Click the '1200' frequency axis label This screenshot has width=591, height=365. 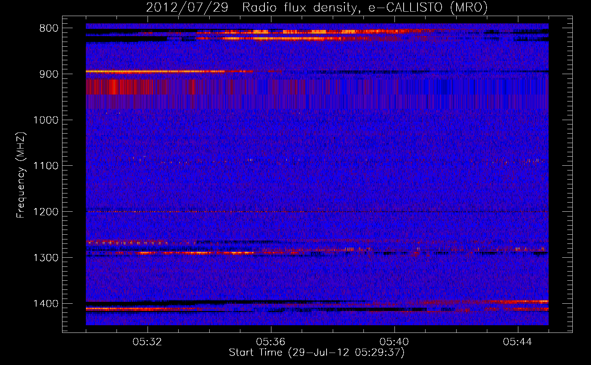(x=46, y=212)
